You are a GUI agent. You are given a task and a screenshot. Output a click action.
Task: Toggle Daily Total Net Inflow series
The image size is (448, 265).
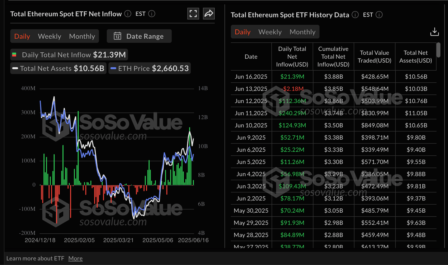pos(69,55)
